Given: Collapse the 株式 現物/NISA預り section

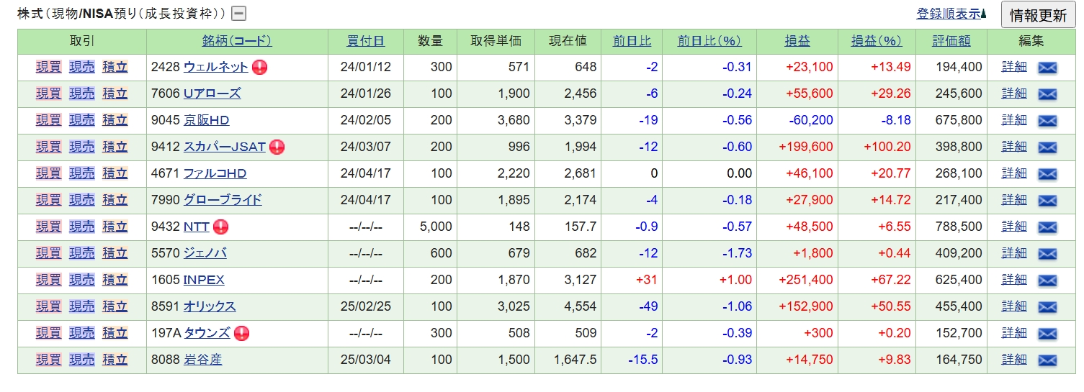Looking at the screenshot, I should click(238, 14).
